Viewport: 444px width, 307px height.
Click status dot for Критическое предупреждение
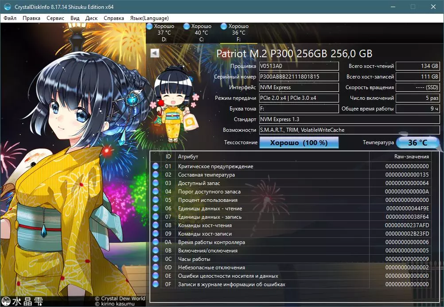[156, 166]
